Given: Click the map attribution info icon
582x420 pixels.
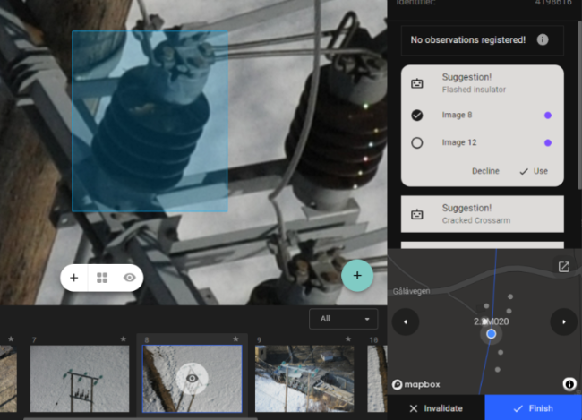Looking at the screenshot, I should click(569, 383).
